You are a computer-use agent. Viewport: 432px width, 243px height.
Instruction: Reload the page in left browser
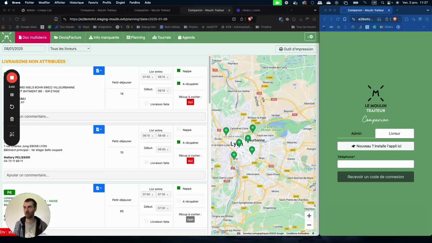(17, 19)
